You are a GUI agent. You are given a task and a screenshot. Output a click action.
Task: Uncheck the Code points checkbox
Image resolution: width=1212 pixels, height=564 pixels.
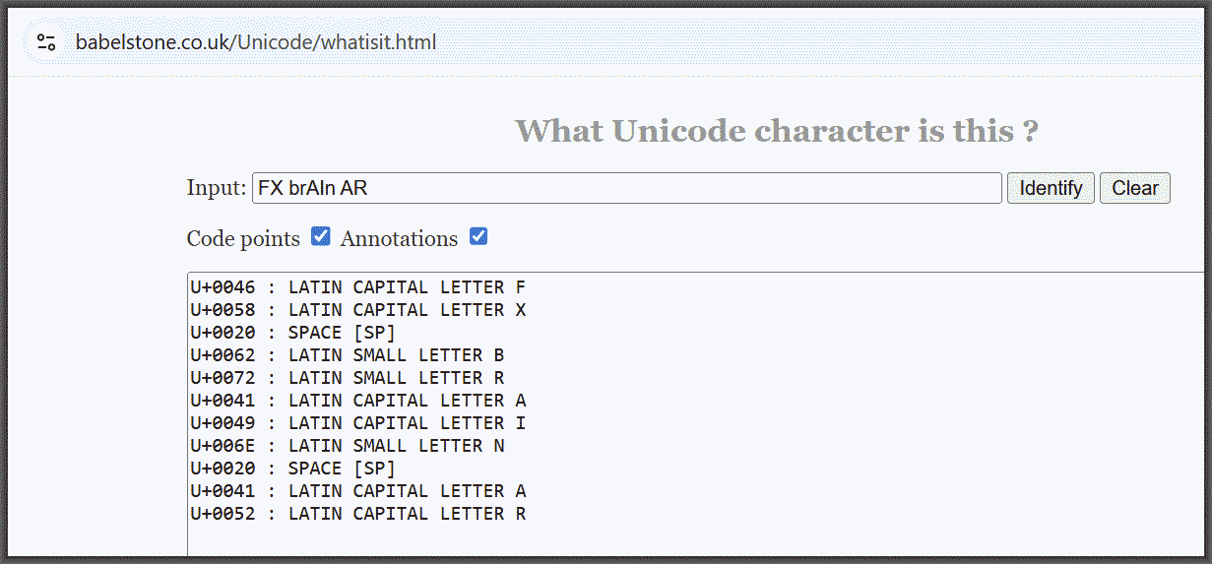pos(320,237)
